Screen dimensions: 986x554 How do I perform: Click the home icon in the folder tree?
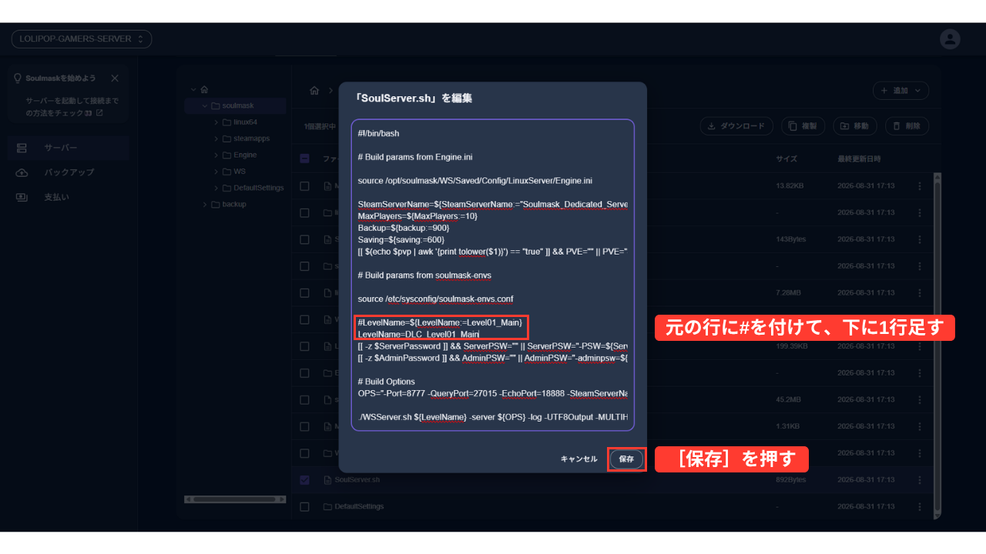click(x=204, y=89)
